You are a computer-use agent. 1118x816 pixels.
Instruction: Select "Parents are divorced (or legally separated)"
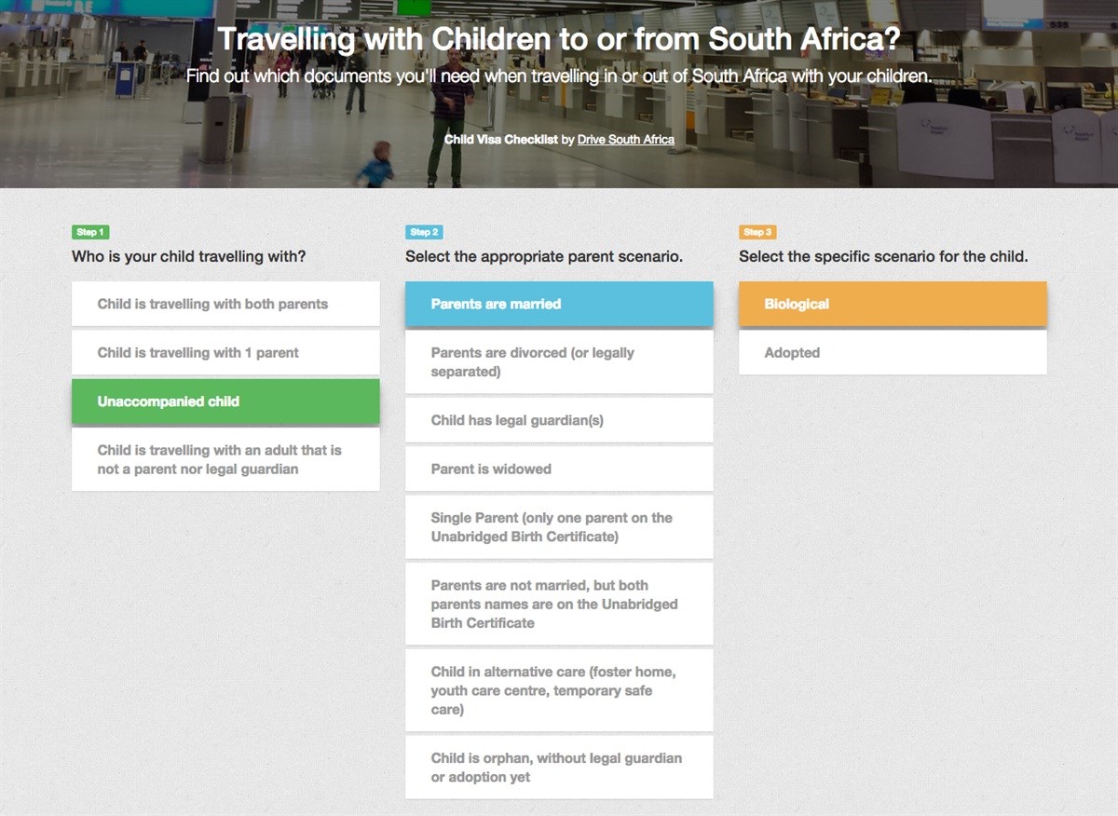coord(559,362)
